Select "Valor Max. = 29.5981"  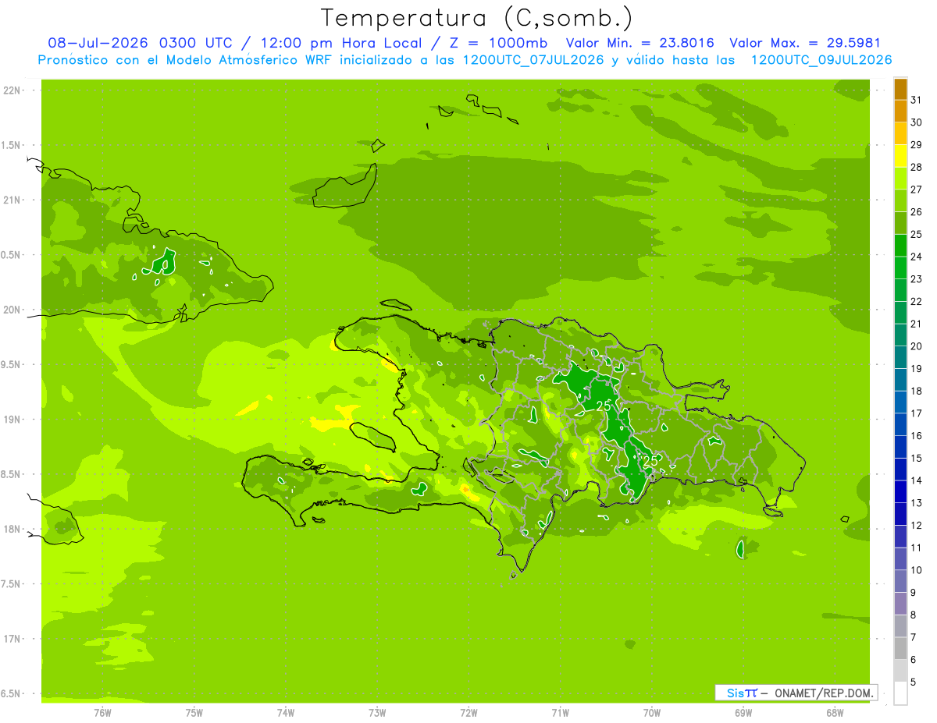[805, 43]
